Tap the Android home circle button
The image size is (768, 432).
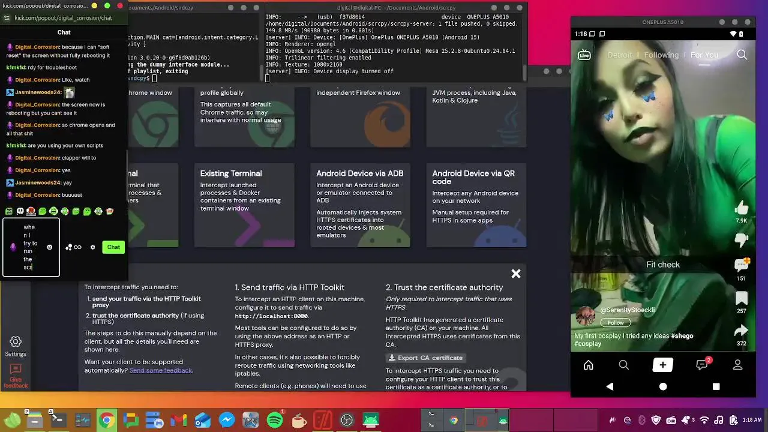(x=663, y=387)
